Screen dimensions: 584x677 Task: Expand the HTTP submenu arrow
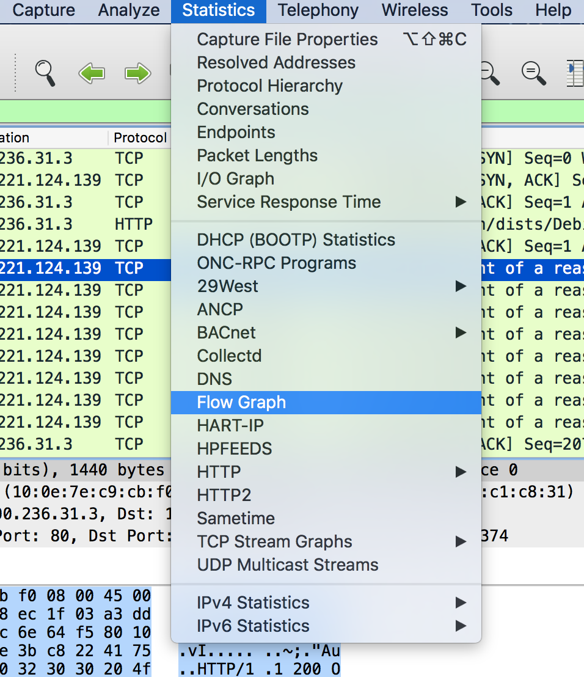pos(461,472)
